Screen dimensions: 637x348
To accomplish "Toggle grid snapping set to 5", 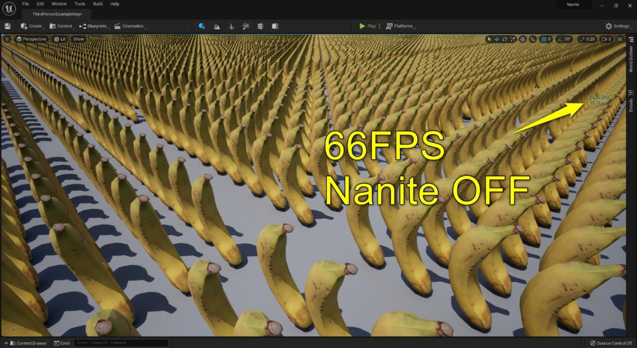I will click(x=545, y=39).
